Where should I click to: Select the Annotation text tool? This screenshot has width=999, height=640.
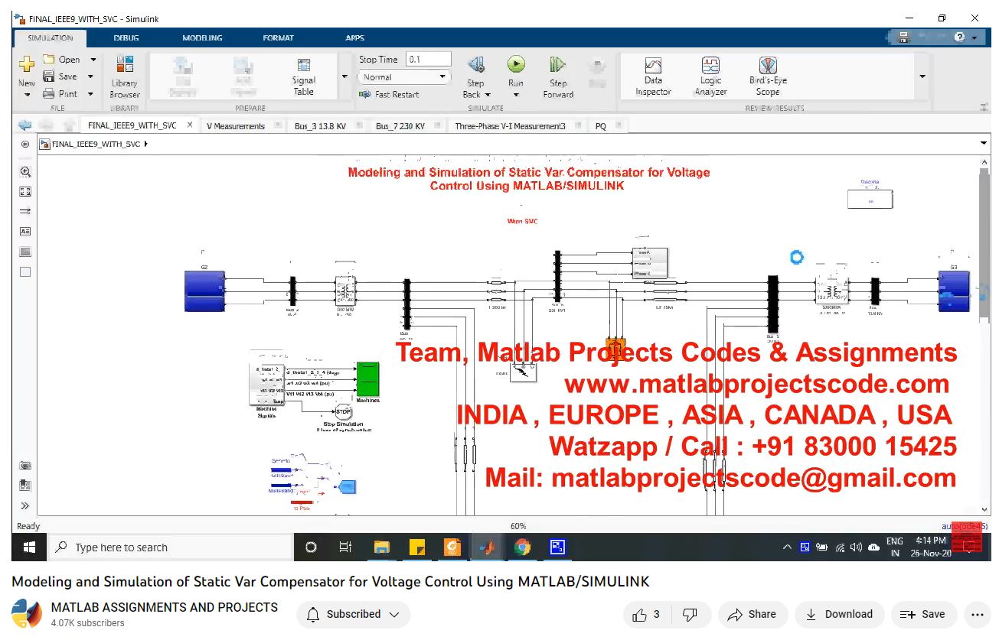point(25,232)
